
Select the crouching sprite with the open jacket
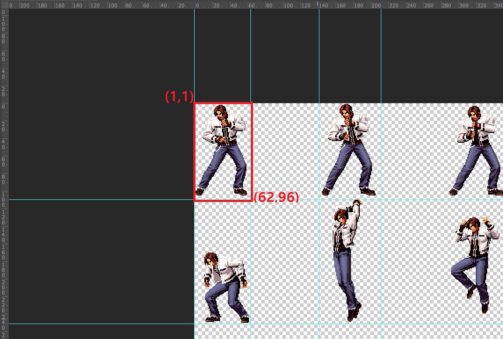(x=227, y=287)
